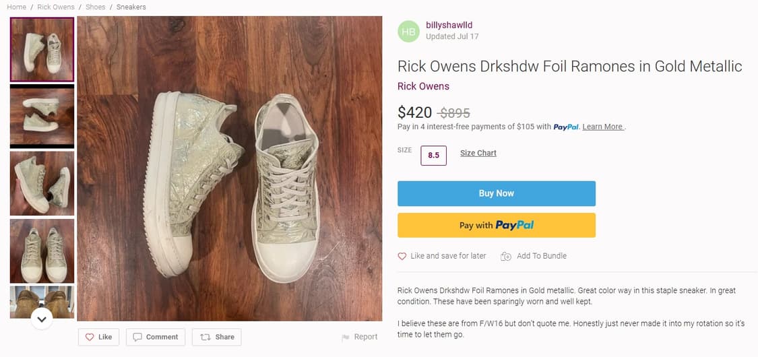
Task: Pay with PayPal button
Action: coord(496,226)
